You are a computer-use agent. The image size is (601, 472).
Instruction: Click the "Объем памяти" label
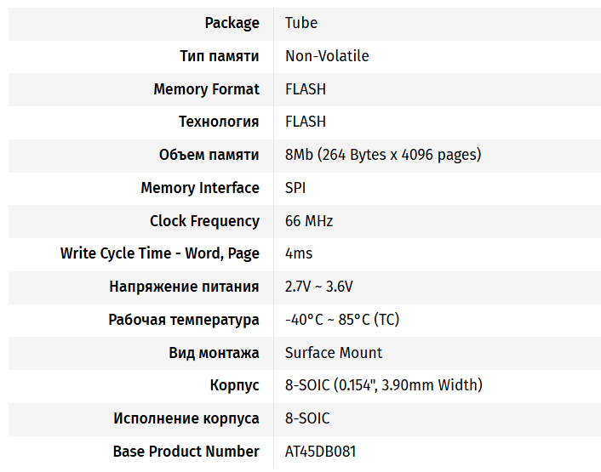(209, 155)
